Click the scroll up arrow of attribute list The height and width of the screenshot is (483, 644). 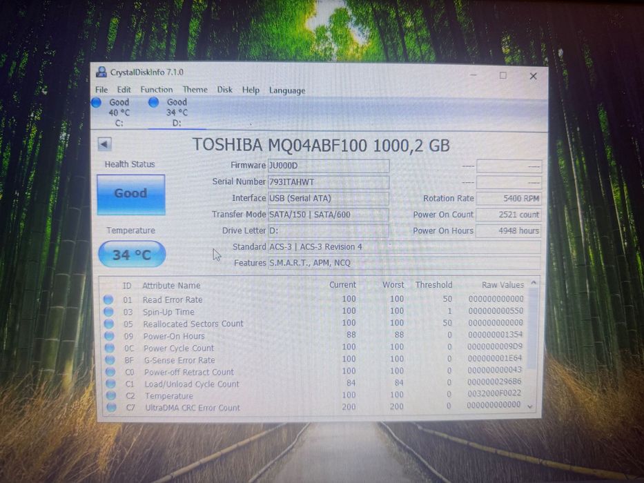click(x=534, y=283)
